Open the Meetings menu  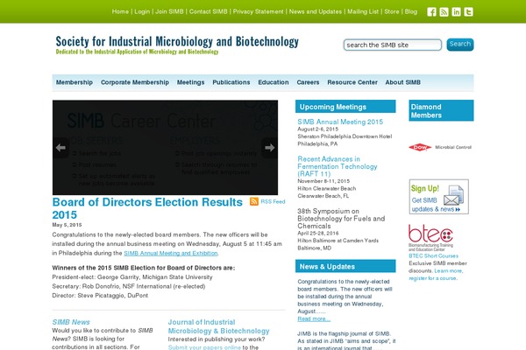pos(190,82)
